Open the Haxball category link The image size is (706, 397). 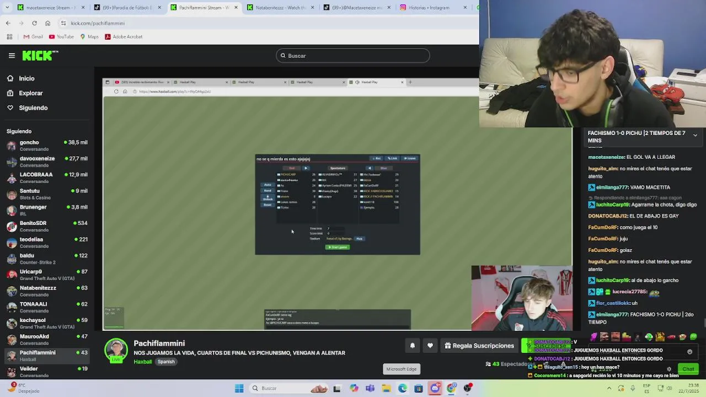tap(143, 362)
